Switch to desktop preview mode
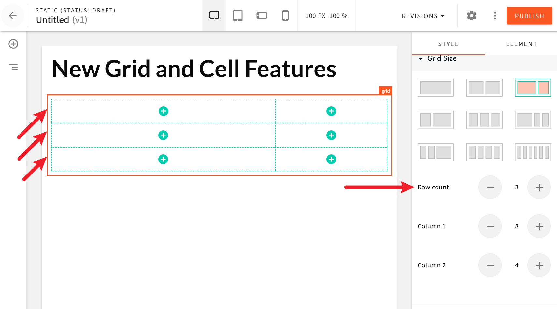The width and height of the screenshot is (557, 309). [x=214, y=15]
